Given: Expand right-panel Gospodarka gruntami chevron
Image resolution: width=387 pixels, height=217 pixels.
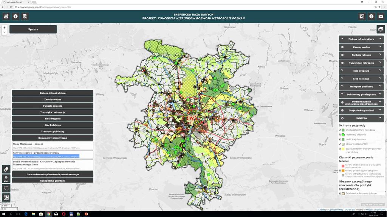Looking at the screenshot, I should 380,110.
